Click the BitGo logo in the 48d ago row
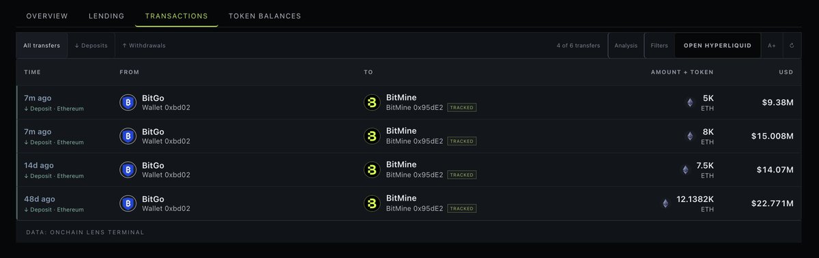819x258 pixels. tap(128, 203)
